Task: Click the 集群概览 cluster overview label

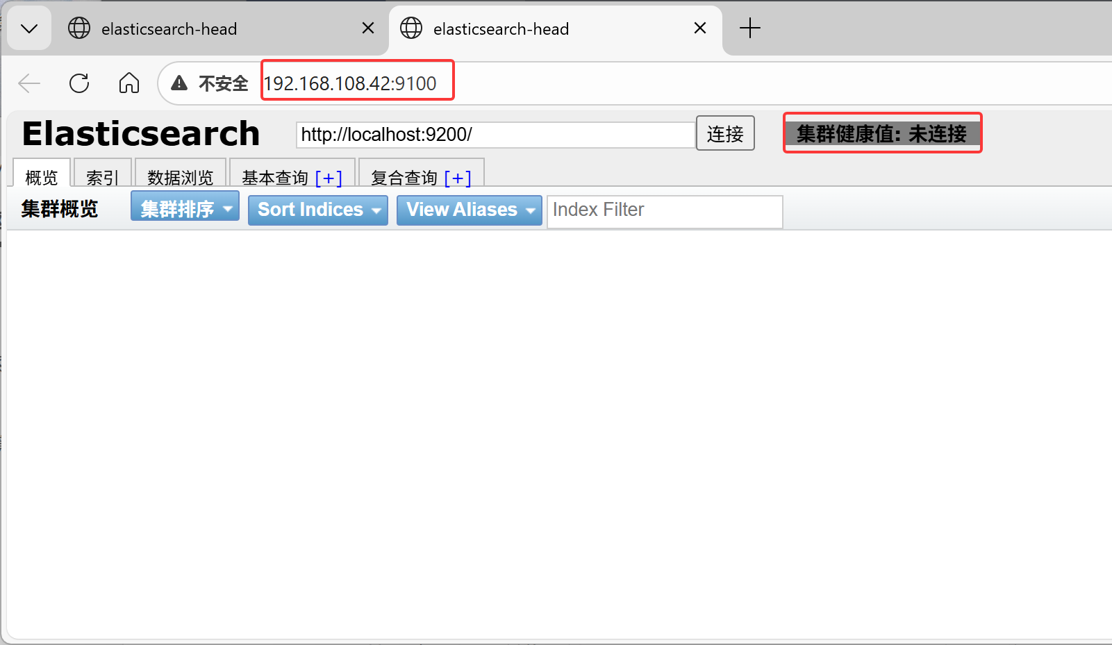Action: 60,209
